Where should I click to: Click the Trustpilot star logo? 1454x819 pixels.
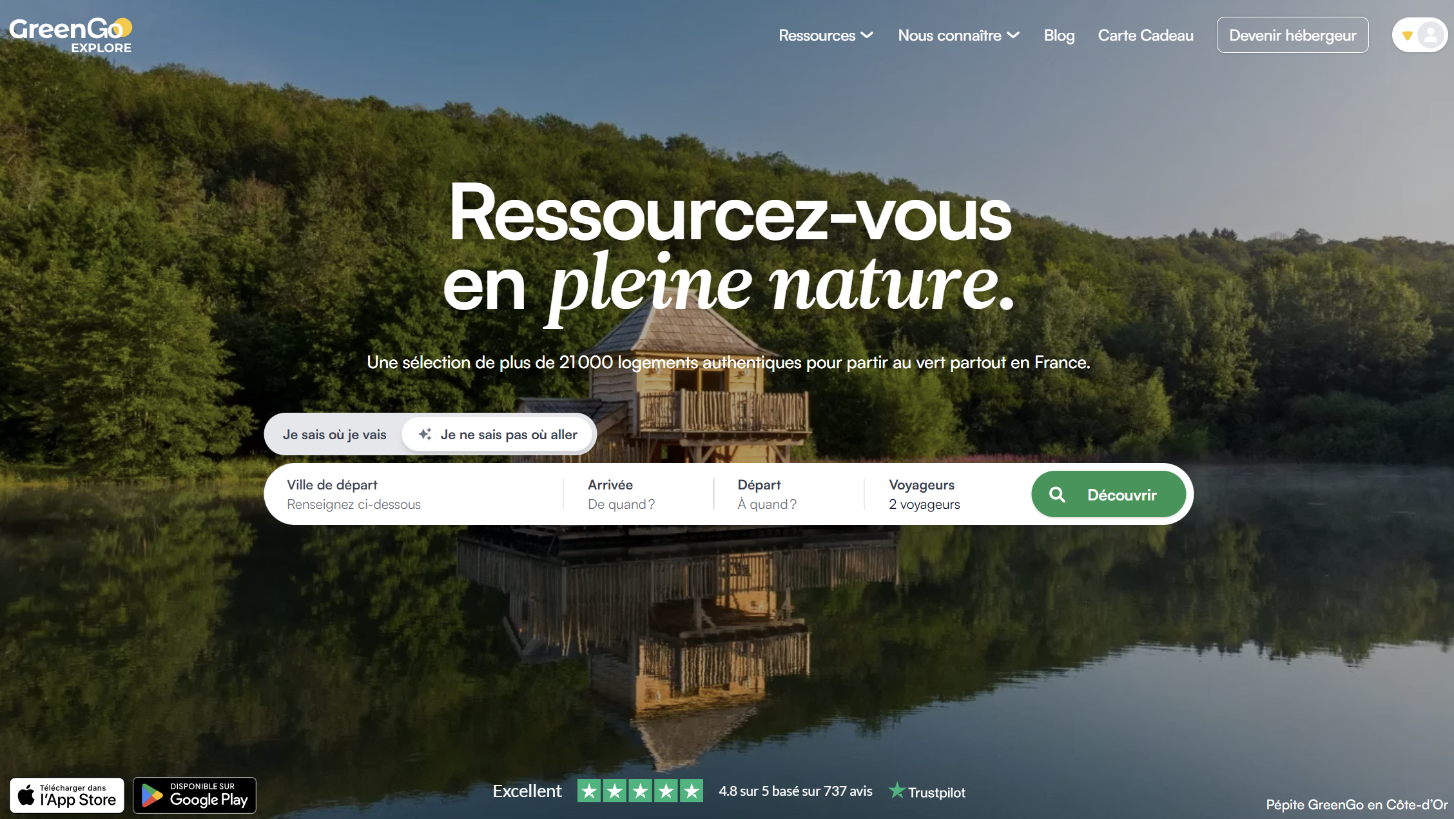(897, 790)
